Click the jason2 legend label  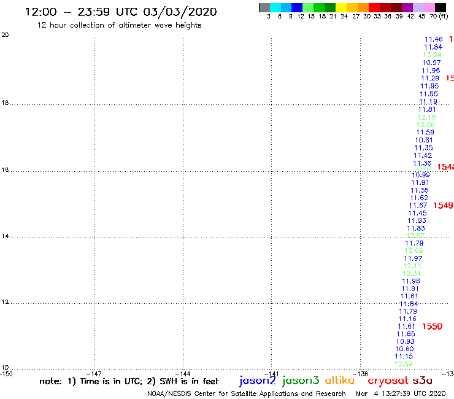coord(258,381)
